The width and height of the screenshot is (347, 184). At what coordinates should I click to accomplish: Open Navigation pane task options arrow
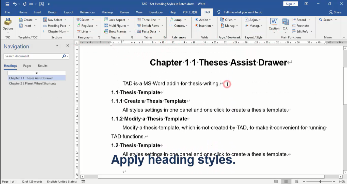(x=57, y=46)
